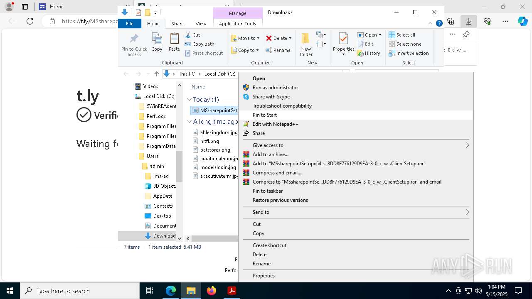Click Edge downloads icon in browser toolbar

(469, 21)
